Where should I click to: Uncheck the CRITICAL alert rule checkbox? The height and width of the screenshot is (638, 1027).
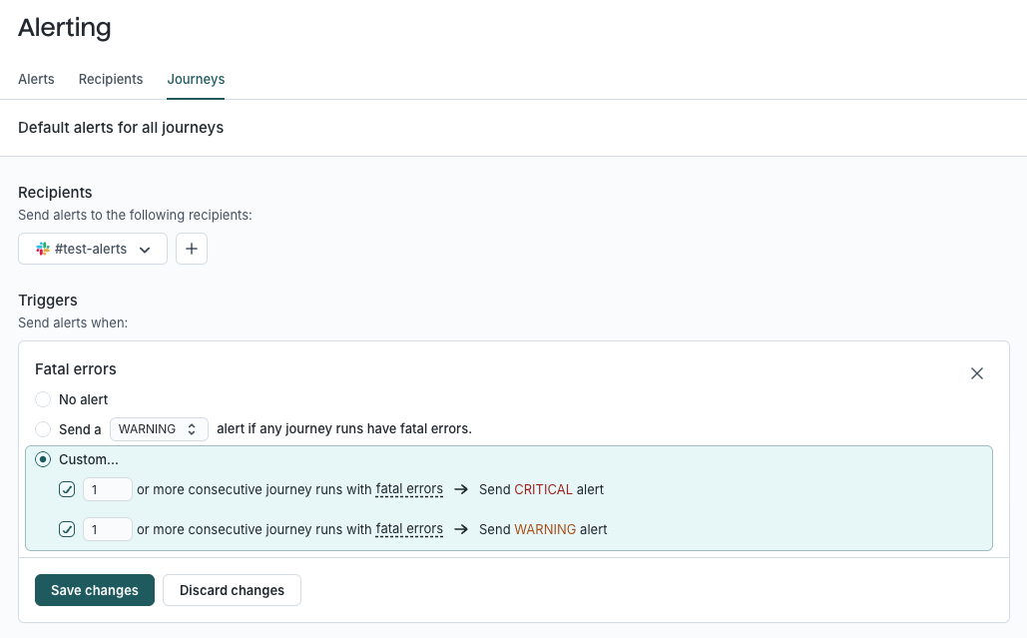coord(67,489)
